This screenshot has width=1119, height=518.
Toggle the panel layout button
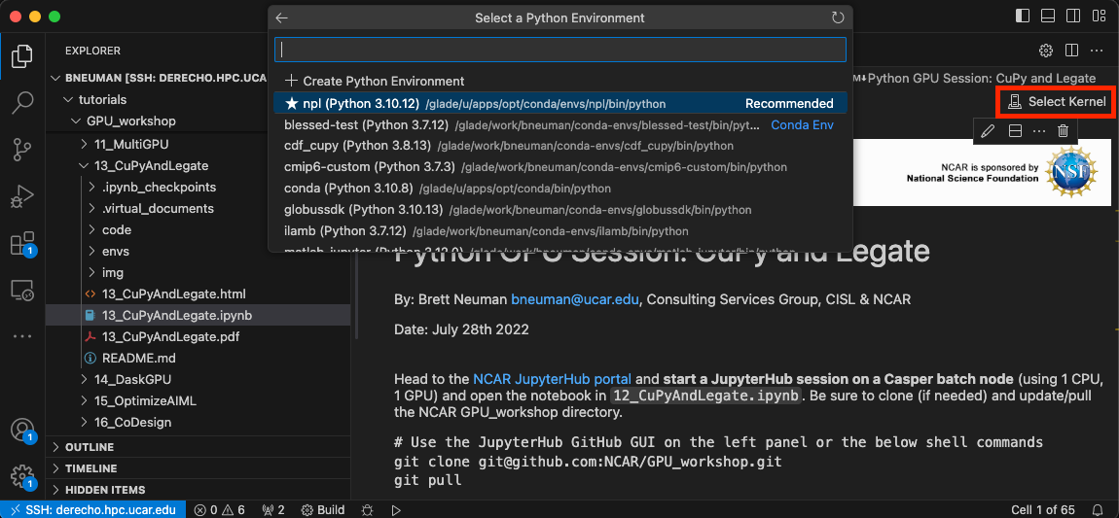click(x=1047, y=17)
